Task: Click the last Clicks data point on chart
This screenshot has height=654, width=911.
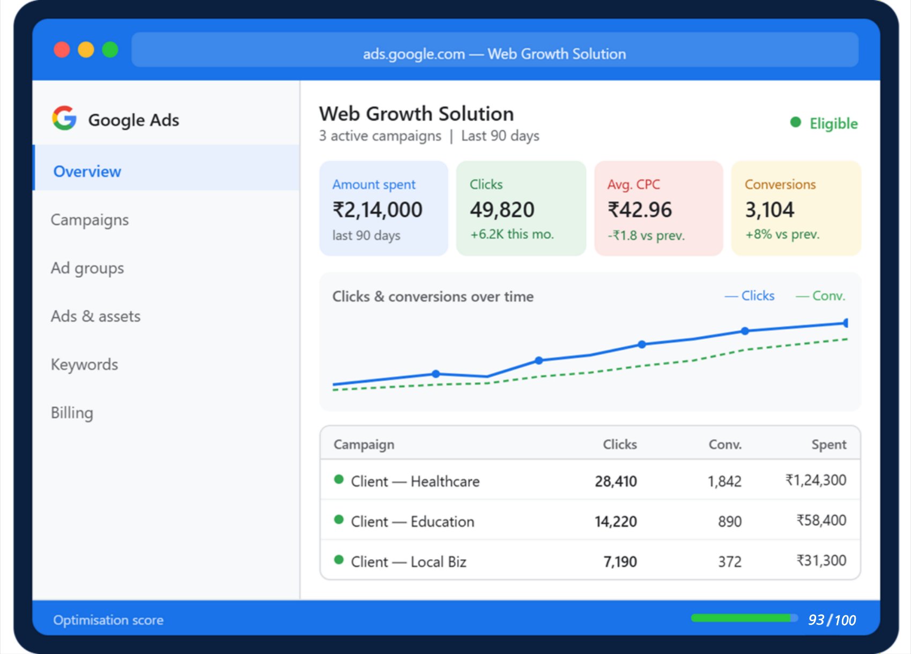Action: point(846,323)
